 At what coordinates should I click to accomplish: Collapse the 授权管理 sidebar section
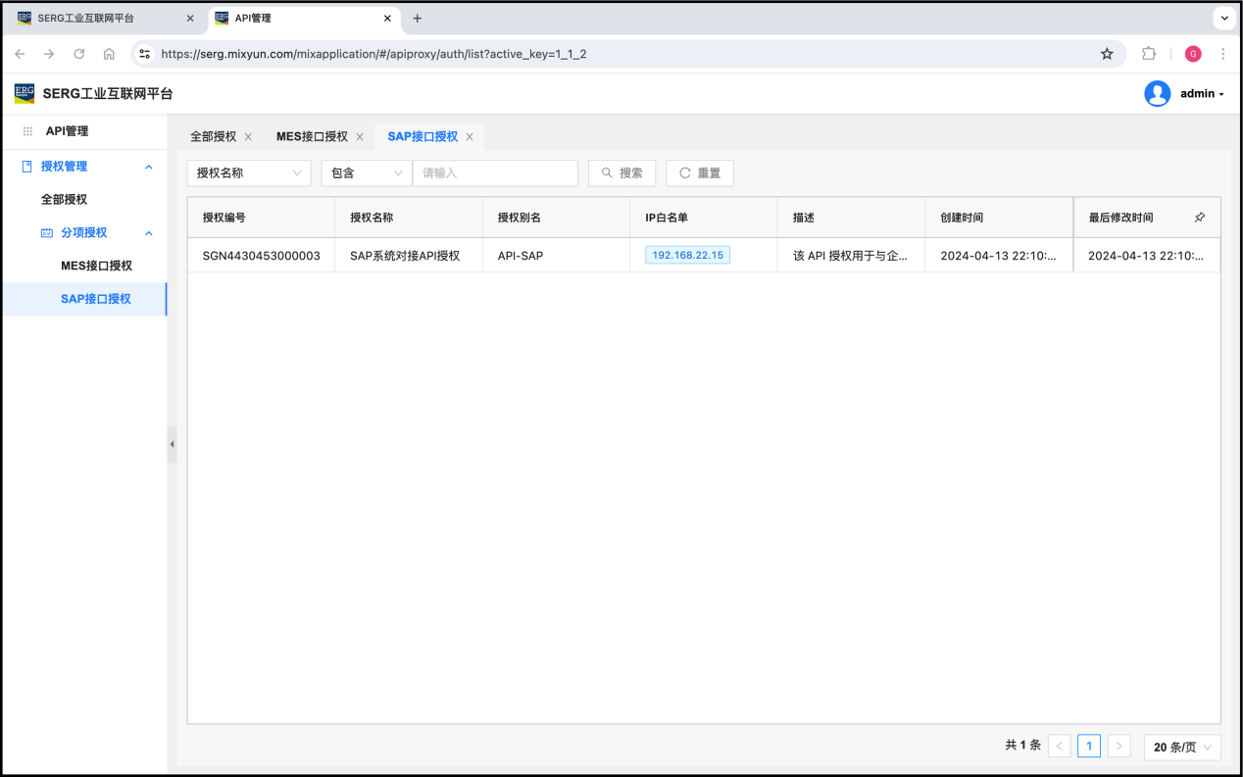point(149,167)
